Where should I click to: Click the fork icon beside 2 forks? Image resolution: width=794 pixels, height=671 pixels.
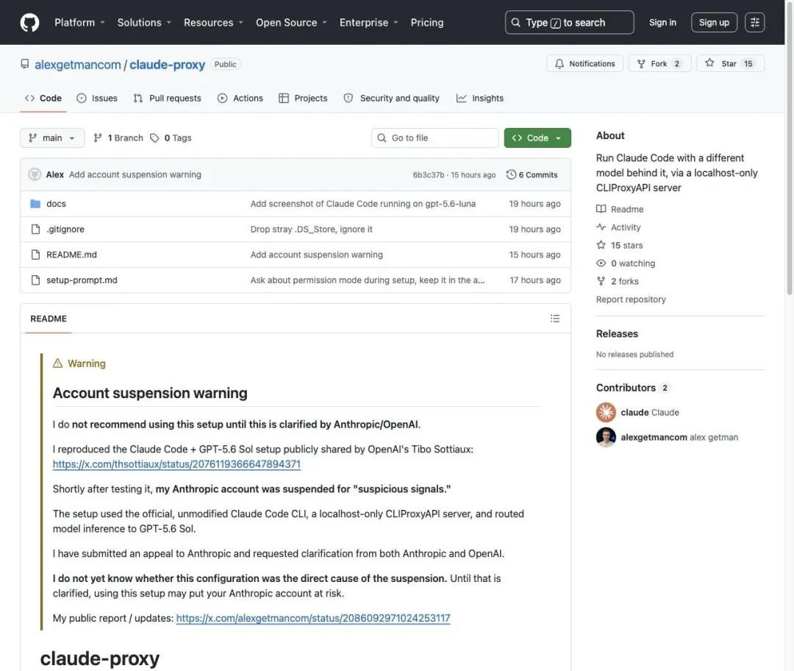pos(601,281)
